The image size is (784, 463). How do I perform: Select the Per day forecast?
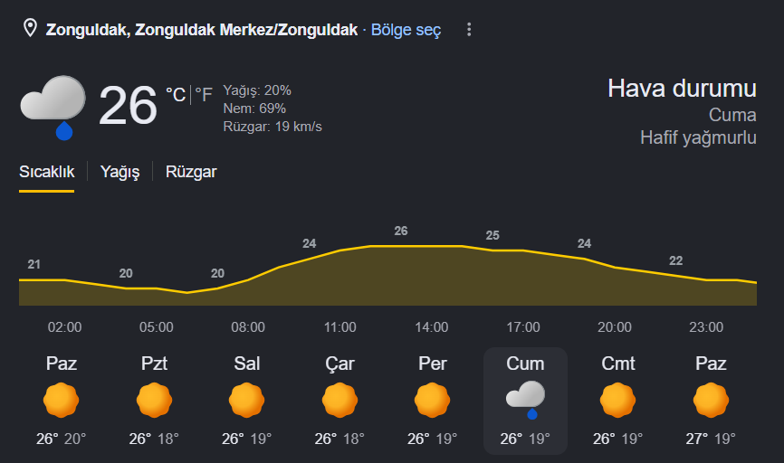(x=433, y=401)
